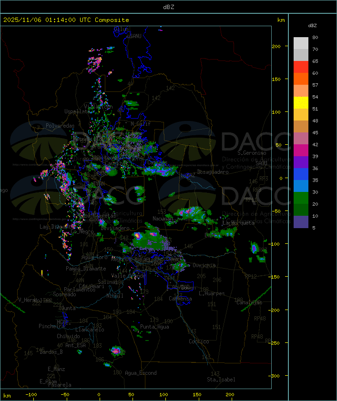
Task: Click the Chihuido map label
Action: coord(68,336)
